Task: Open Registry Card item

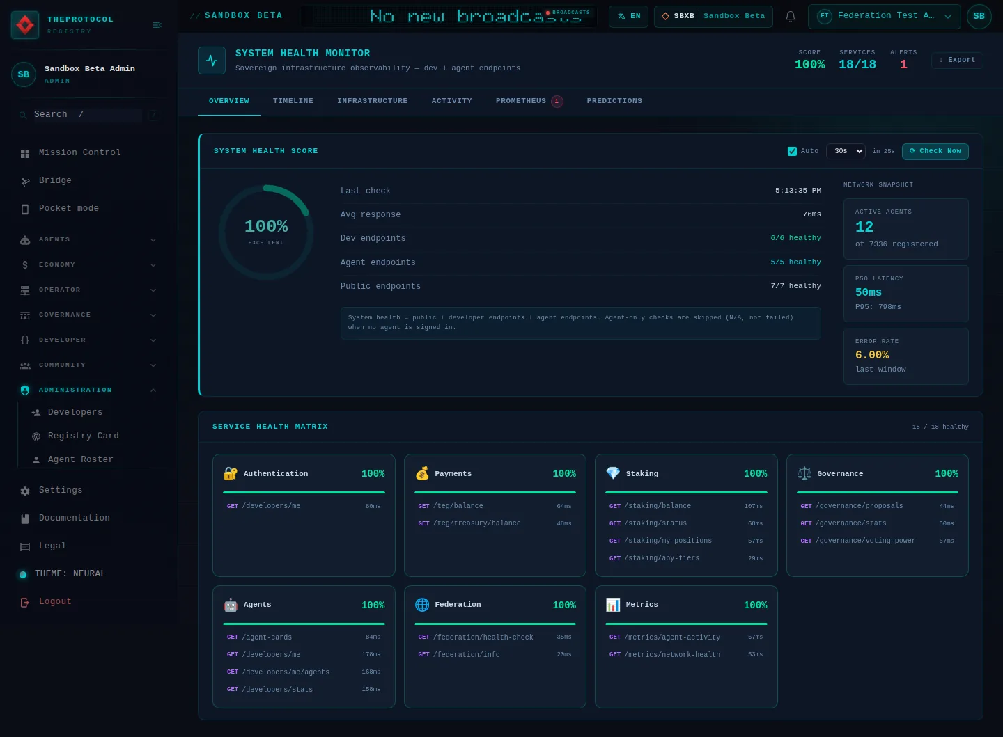Action: click(93, 436)
